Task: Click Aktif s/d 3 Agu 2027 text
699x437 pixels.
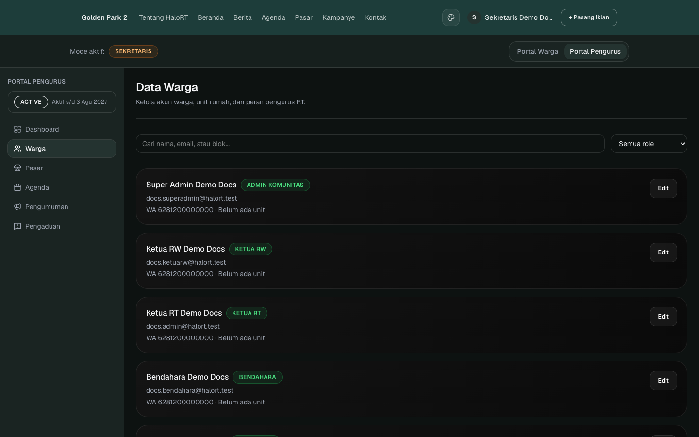Action: coord(80,102)
